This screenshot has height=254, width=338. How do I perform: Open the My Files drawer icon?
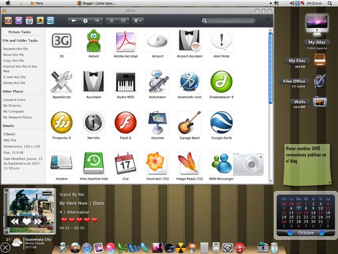[x=320, y=60]
